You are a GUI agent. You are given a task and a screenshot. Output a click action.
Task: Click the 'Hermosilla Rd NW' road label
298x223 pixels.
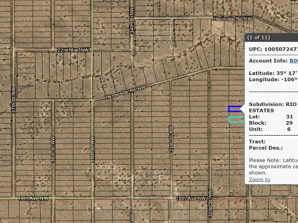(x=125, y=92)
